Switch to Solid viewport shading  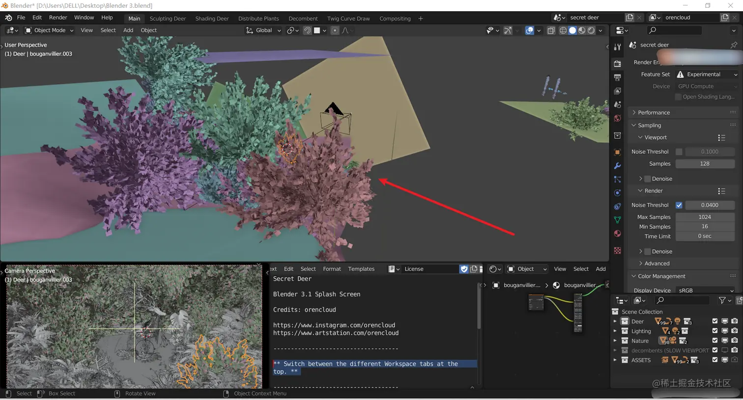(572, 30)
